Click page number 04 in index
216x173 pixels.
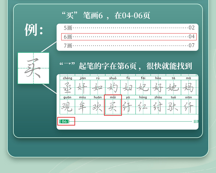point(191,37)
